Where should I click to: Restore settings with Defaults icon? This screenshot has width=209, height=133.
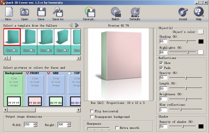[x=135, y=12]
